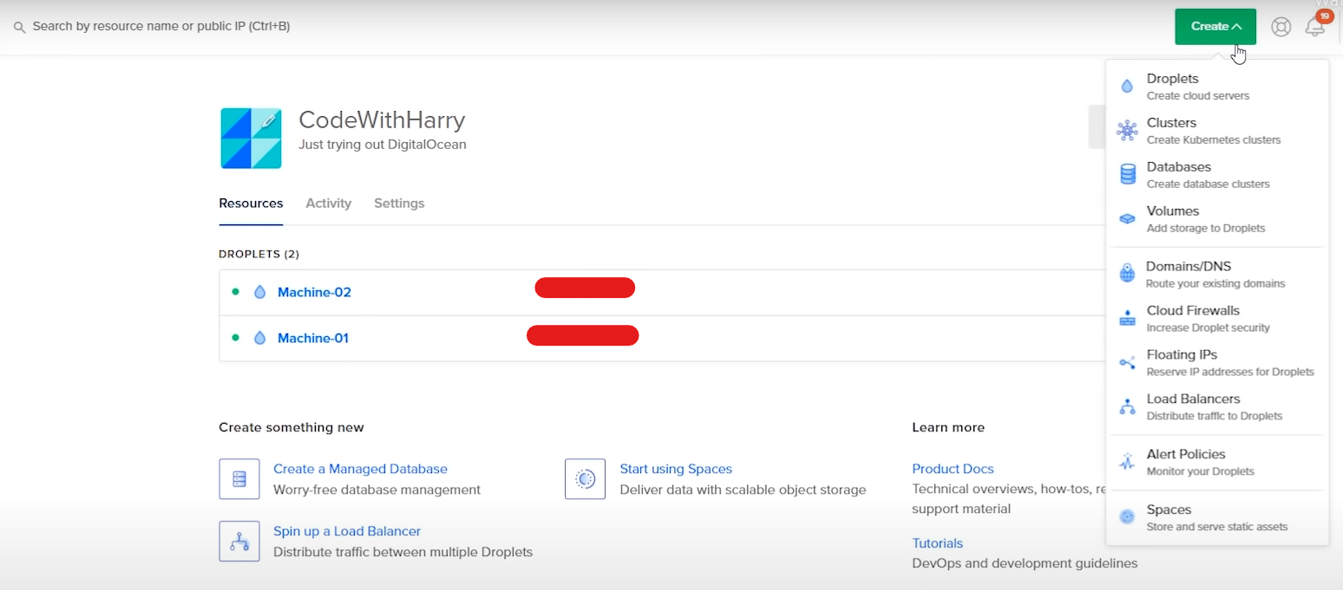Click the DROPLETS (2) section heading
This screenshot has height=590, width=1343.
[x=259, y=255]
